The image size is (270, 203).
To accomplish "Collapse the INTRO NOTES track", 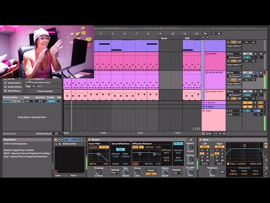I will click(x=206, y=72).
